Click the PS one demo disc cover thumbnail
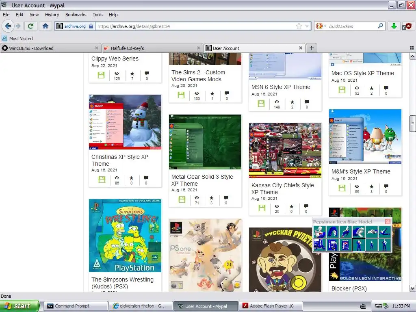Screen dimensions: 416x312 click(205, 255)
